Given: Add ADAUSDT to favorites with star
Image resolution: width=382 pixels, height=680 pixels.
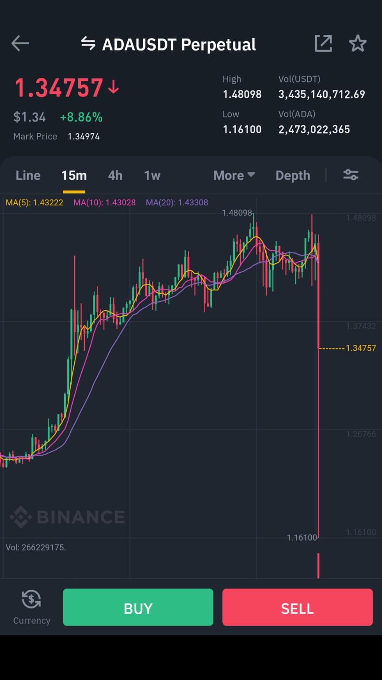Looking at the screenshot, I should [x=357, y=43].
